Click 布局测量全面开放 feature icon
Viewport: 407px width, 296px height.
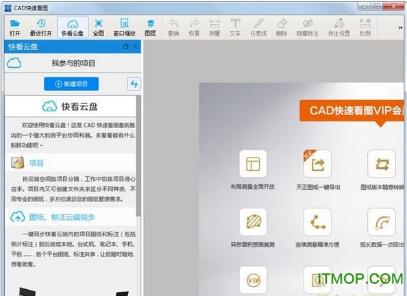253,164
